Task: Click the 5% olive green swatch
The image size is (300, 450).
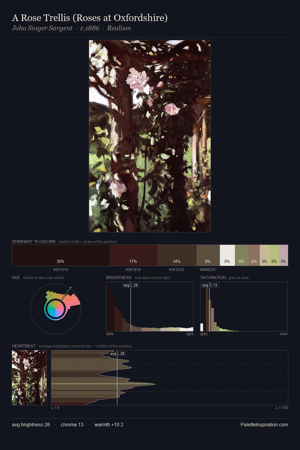Action: [x=242, y=255]
